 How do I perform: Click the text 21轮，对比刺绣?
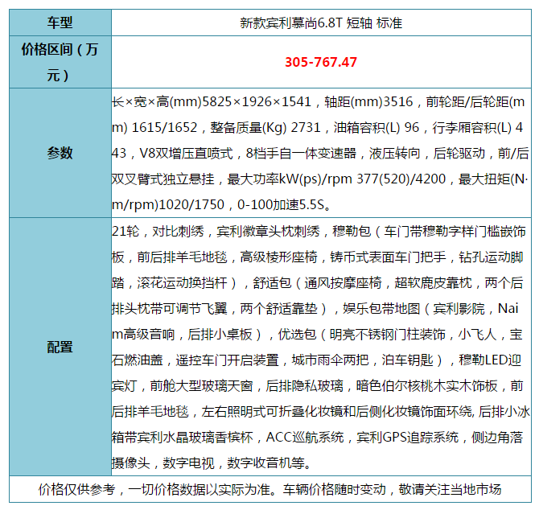click(158, 232)
